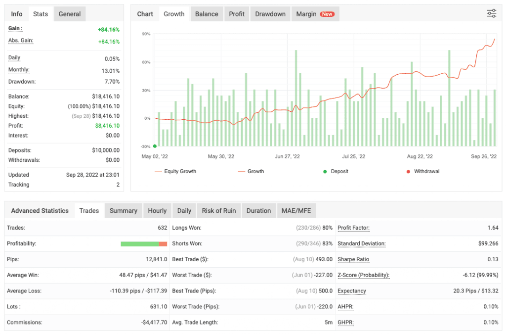Switch to the MAE/MFE tab
Screen dimensions: 506x334
[x=296, y=210]
